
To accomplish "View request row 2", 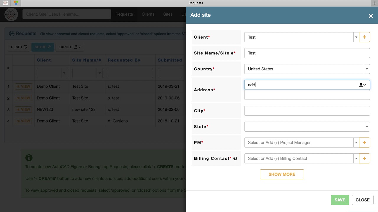I will pyautogui.click(x=23, y=98).
